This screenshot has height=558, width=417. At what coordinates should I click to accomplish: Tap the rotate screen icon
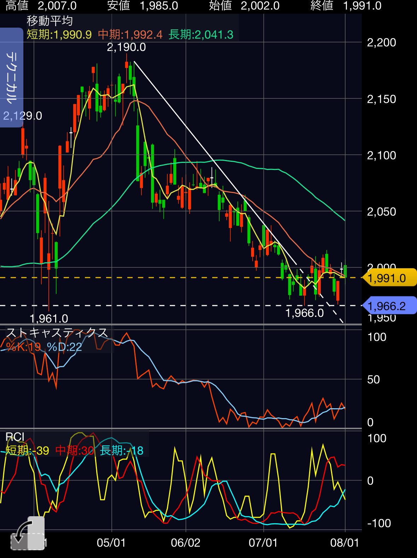tap(28, 534)
